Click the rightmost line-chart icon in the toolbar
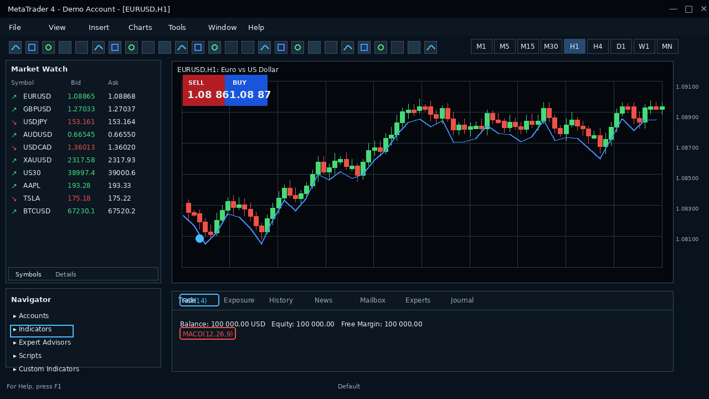 [x=431, y=48]
